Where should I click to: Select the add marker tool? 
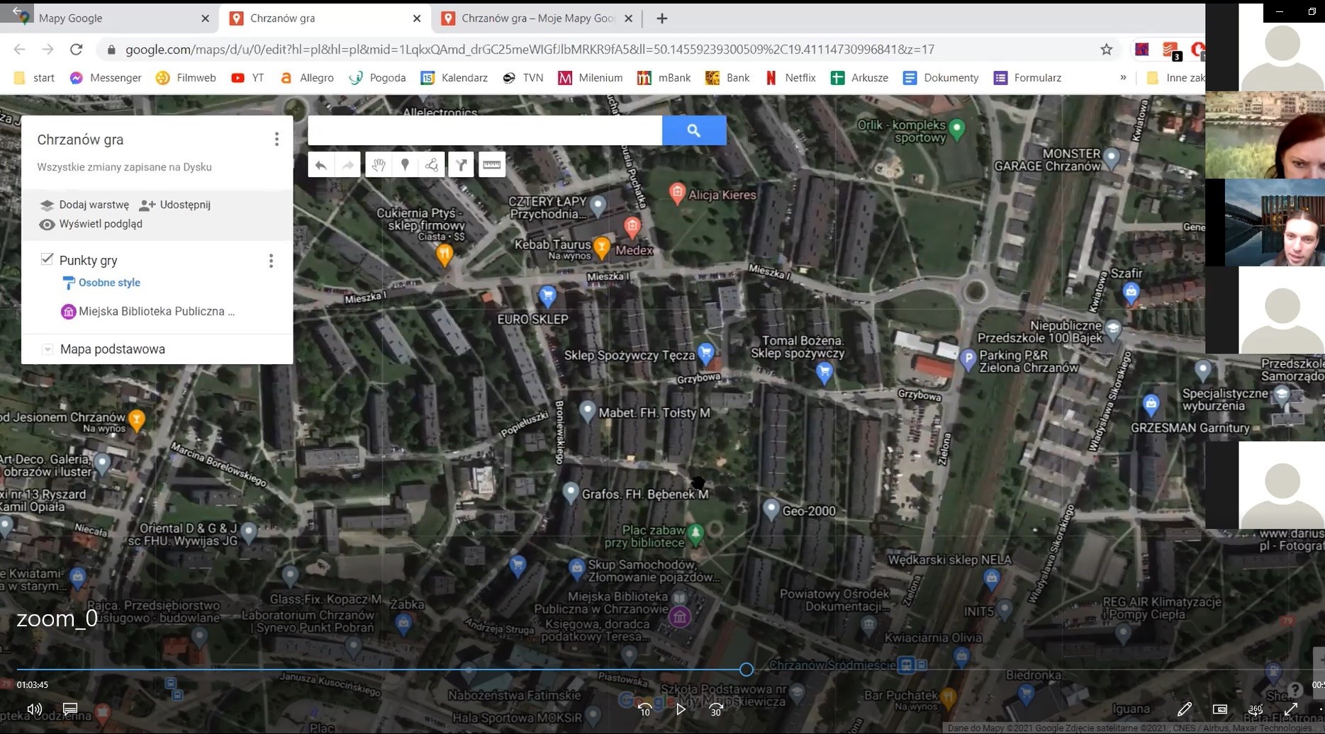(x=405, y=165)
